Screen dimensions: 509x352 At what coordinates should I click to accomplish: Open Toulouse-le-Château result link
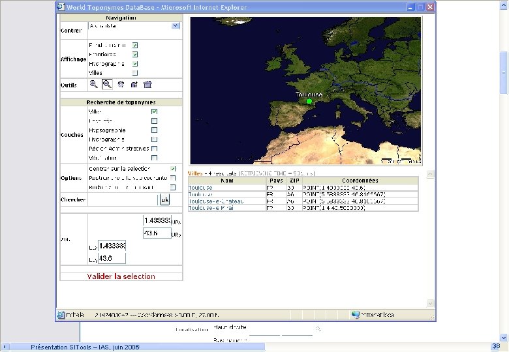point(215,201)
